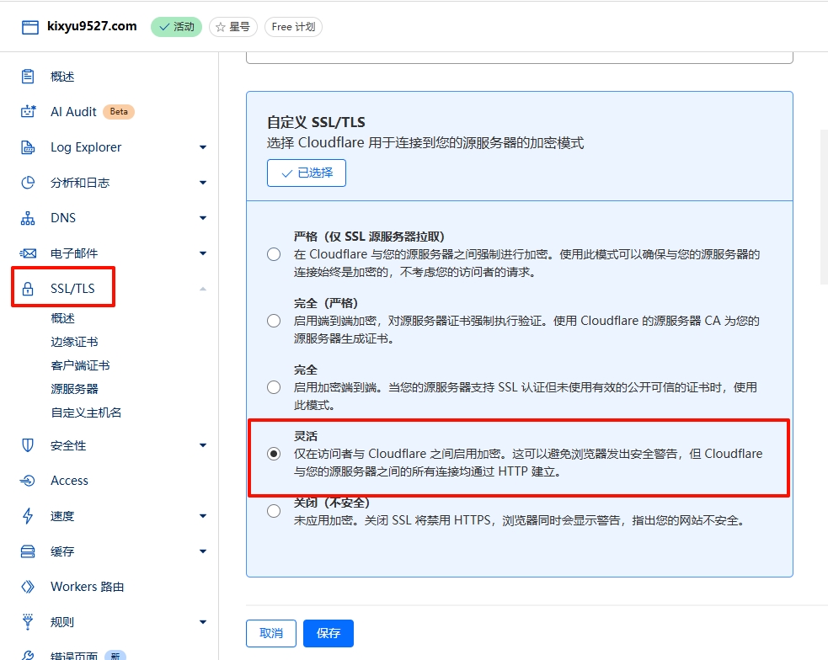Select the 灵活 encryption mode

tap(274, 454)
